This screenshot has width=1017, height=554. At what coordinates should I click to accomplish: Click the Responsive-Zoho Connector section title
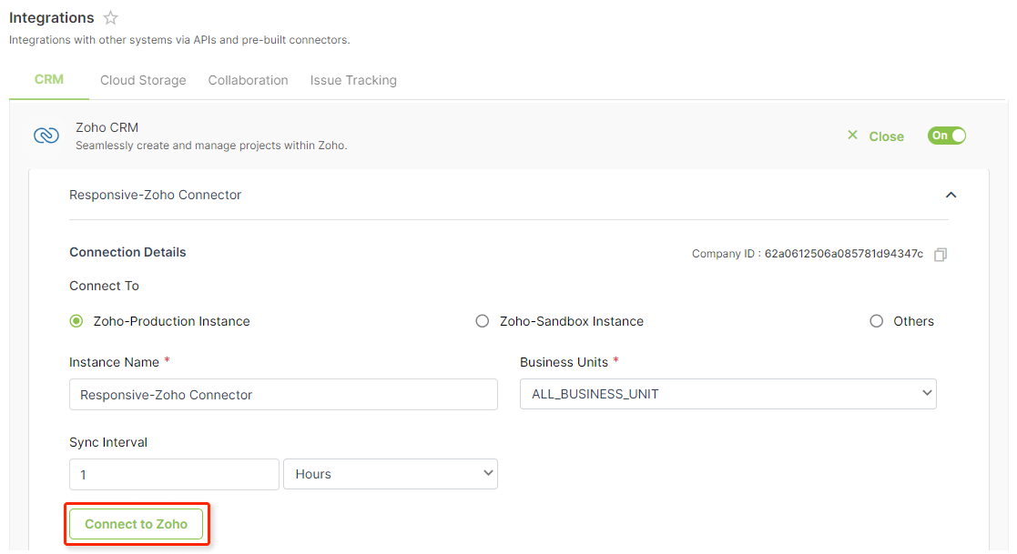[x=155, y=195]
